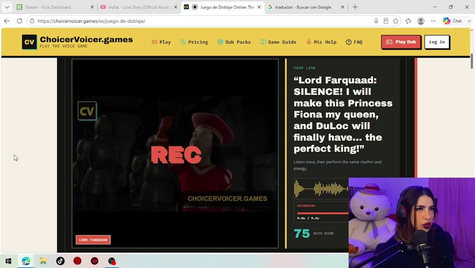475x268 pixels.
Task: Click the 75 match score value
Action: (x=302, y=233)
